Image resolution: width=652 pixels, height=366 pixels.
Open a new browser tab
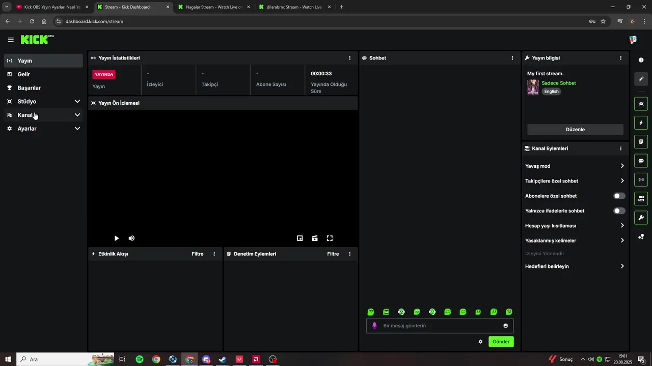[x=341, y=7]
